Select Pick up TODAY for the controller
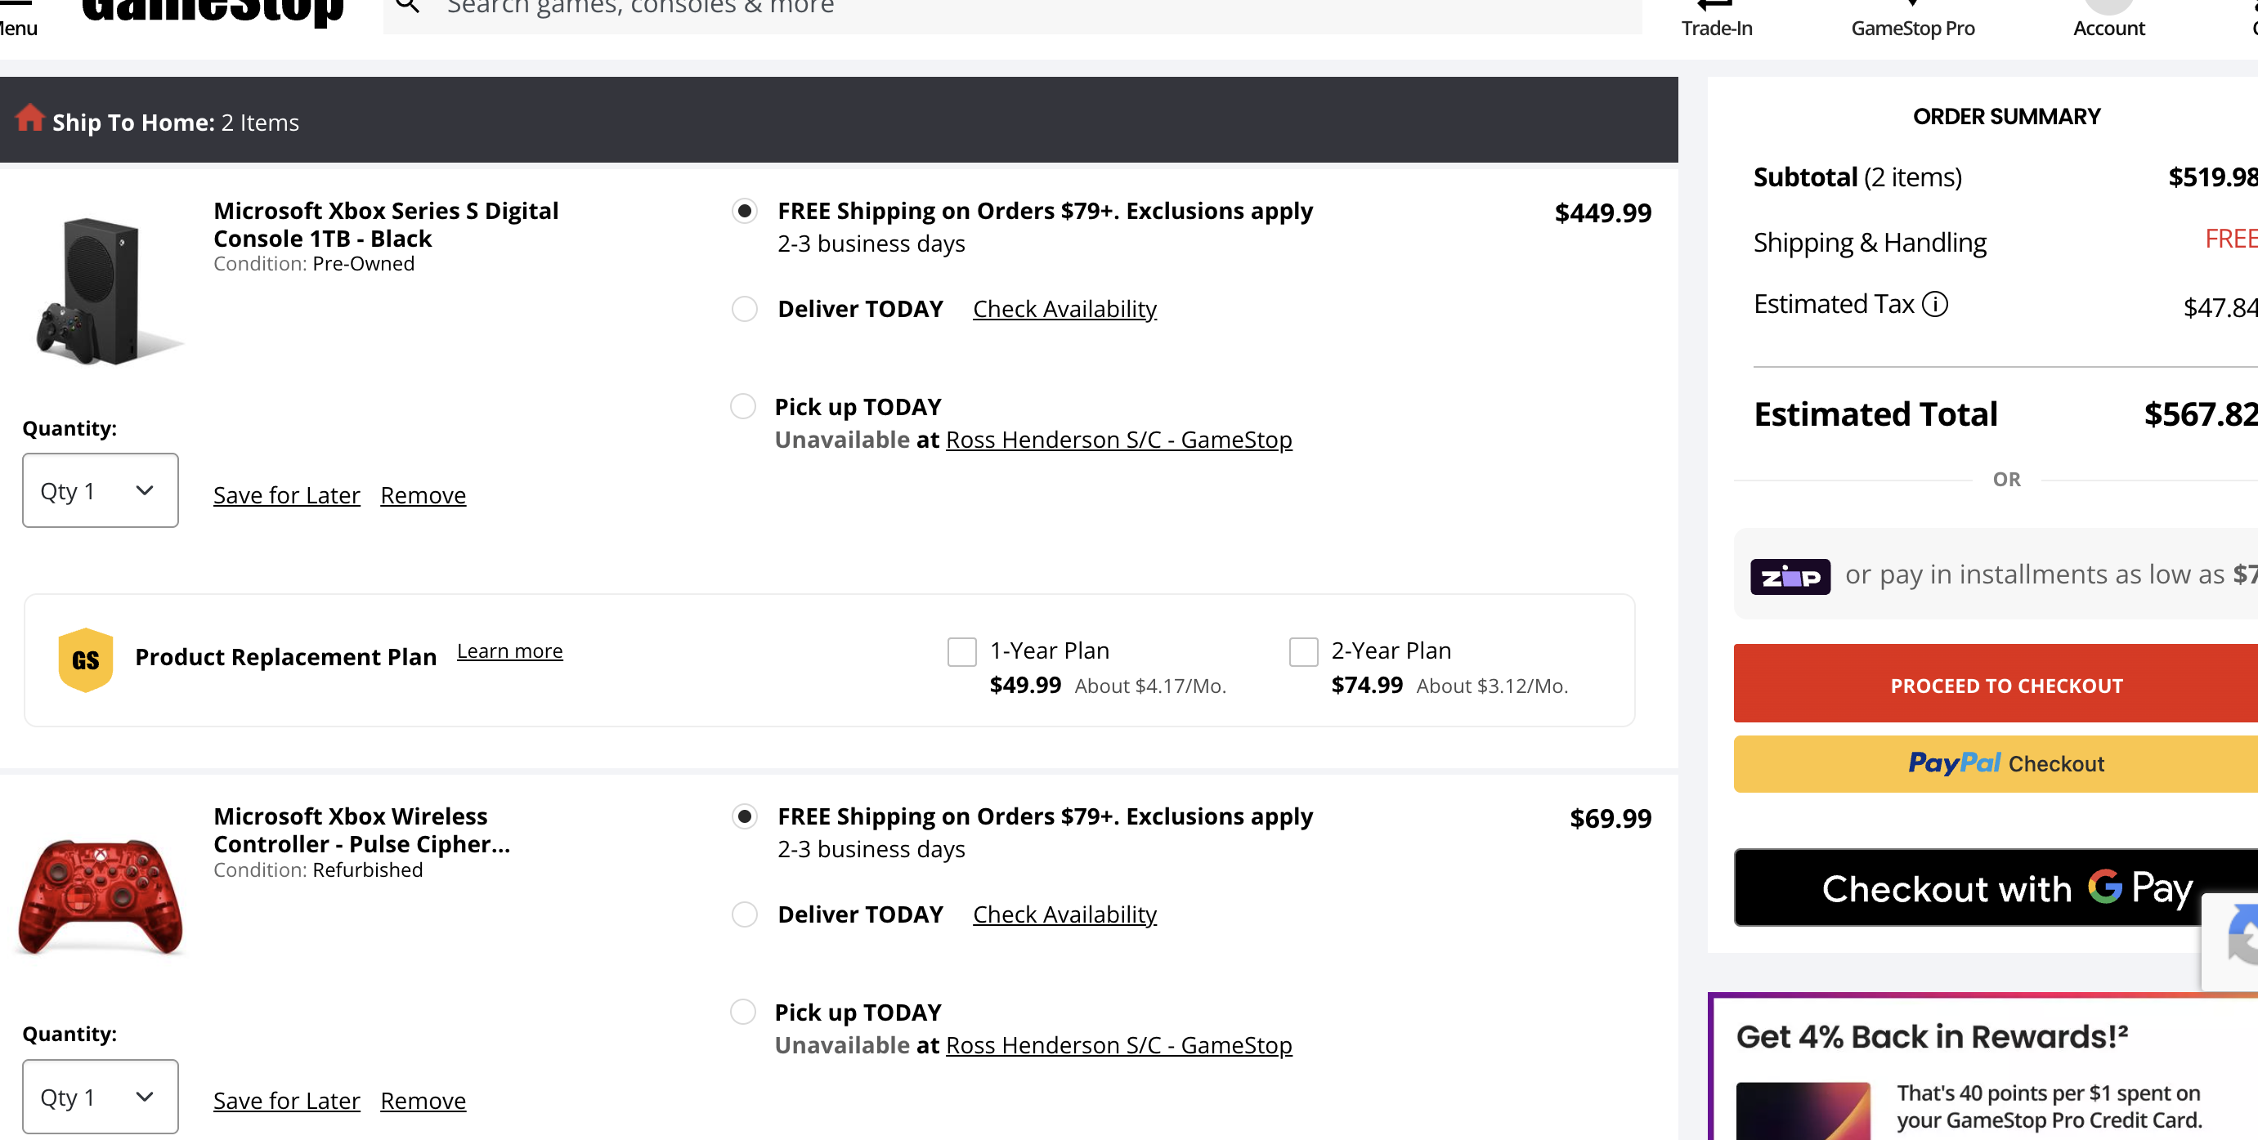2258x1140 pixels. coord(743,1012)
